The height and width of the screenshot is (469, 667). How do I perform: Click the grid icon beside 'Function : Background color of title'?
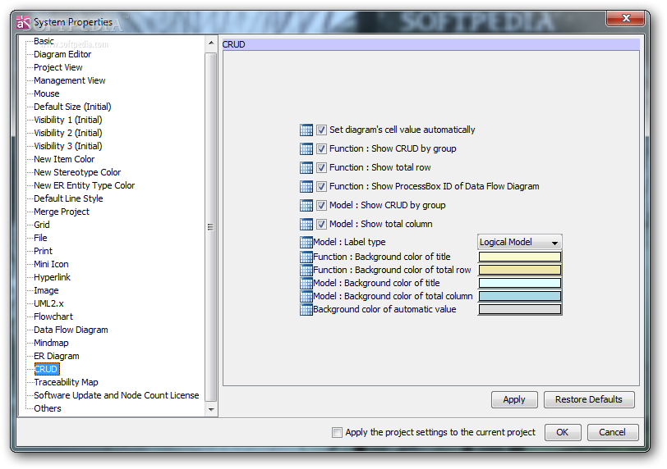[306, 257]
